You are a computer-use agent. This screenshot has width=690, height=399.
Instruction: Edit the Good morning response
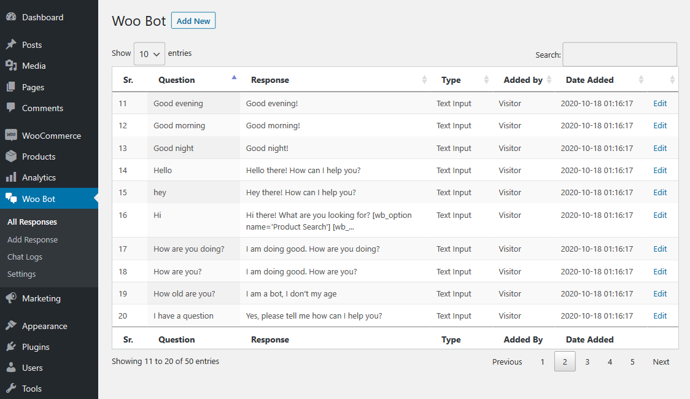[x=660, y=125]
